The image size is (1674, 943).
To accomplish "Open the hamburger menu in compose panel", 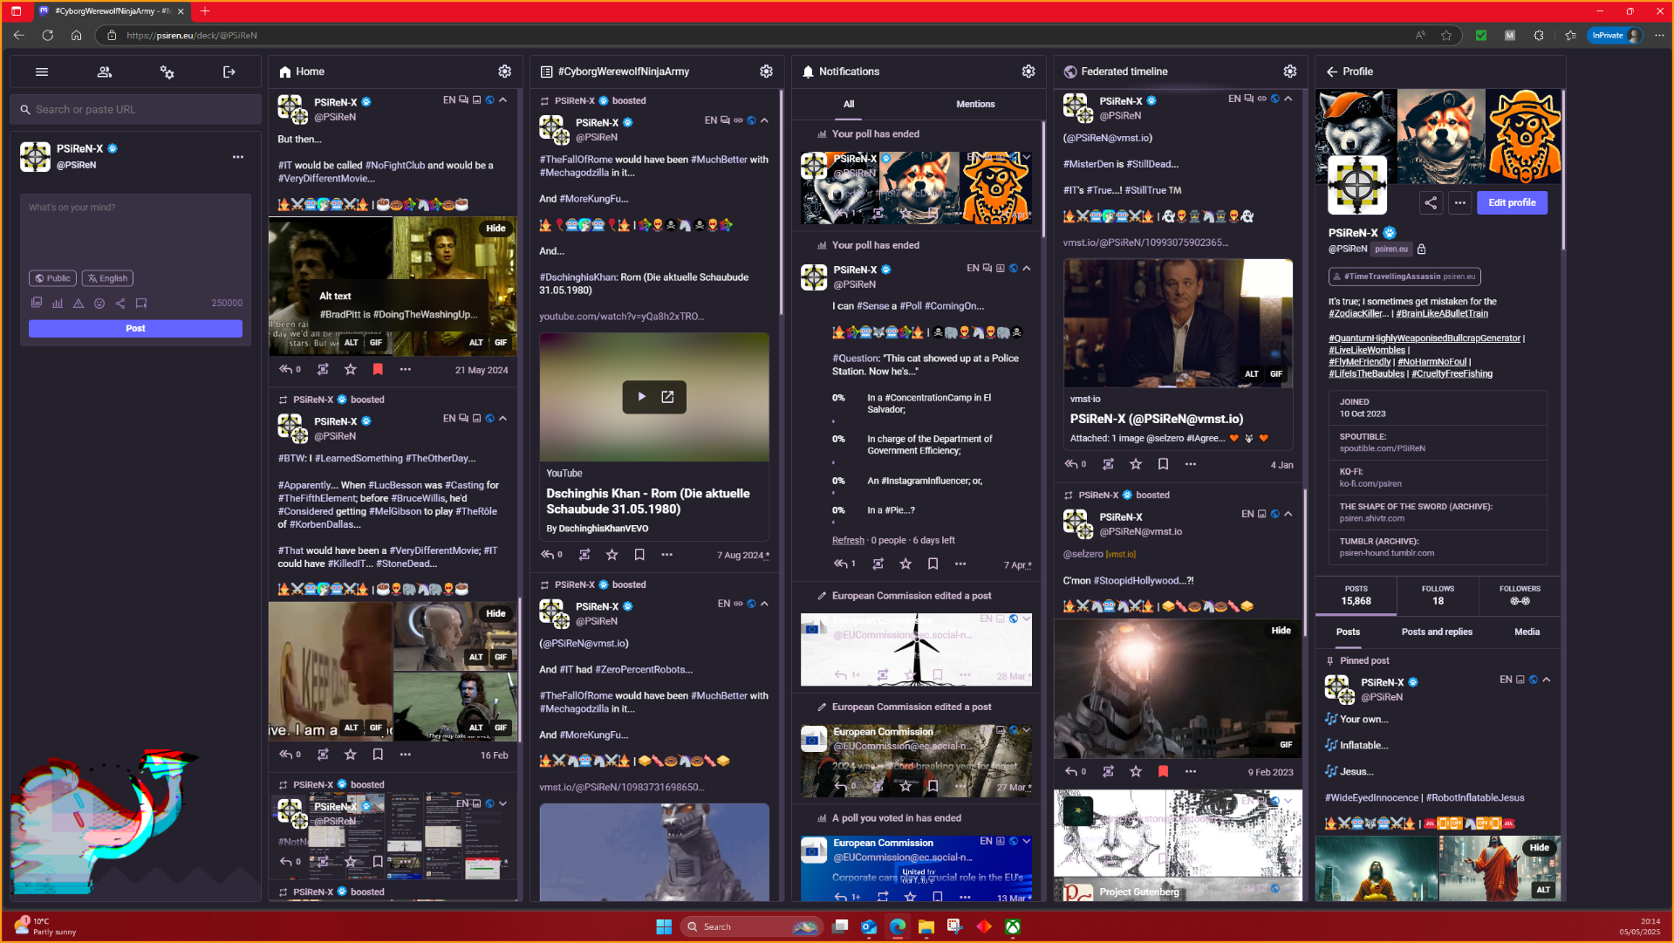I will pos(42,72).
